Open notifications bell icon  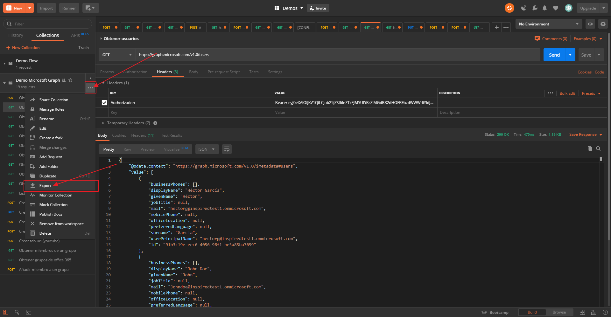[x=545, y=8]
